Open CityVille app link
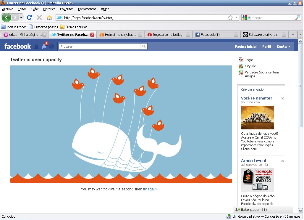Screen dimensions: 304x220 click(248, 66)
